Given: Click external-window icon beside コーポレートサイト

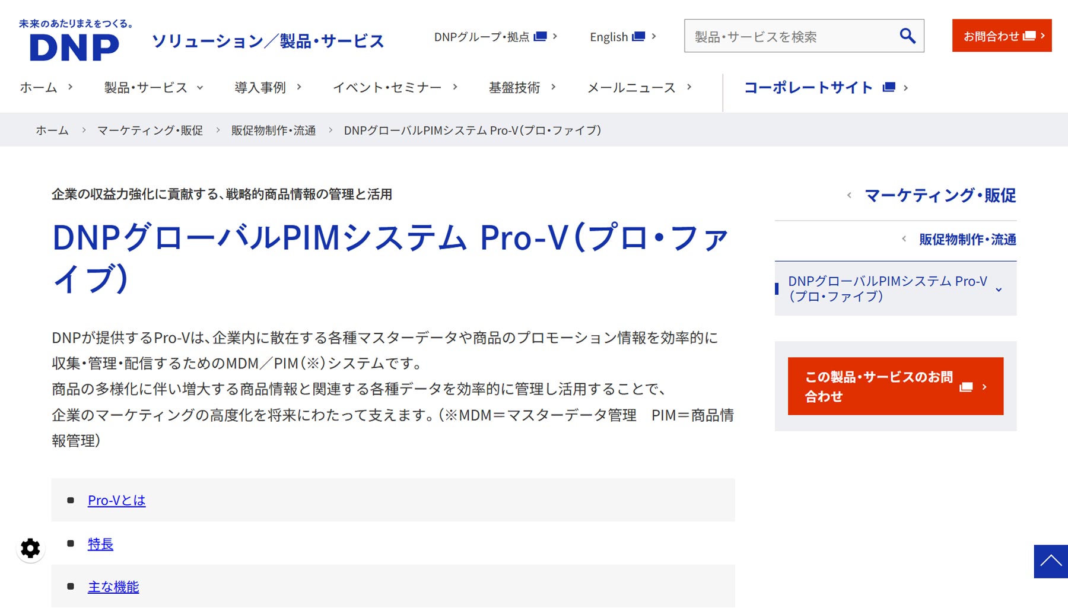Looking at the screenshot, I should [889, 88].
